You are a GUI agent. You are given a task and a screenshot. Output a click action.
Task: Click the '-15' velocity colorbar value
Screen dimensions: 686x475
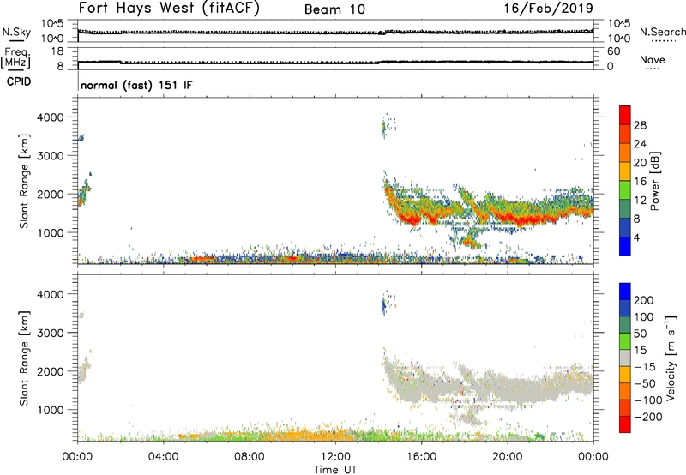tap(645, 367)
